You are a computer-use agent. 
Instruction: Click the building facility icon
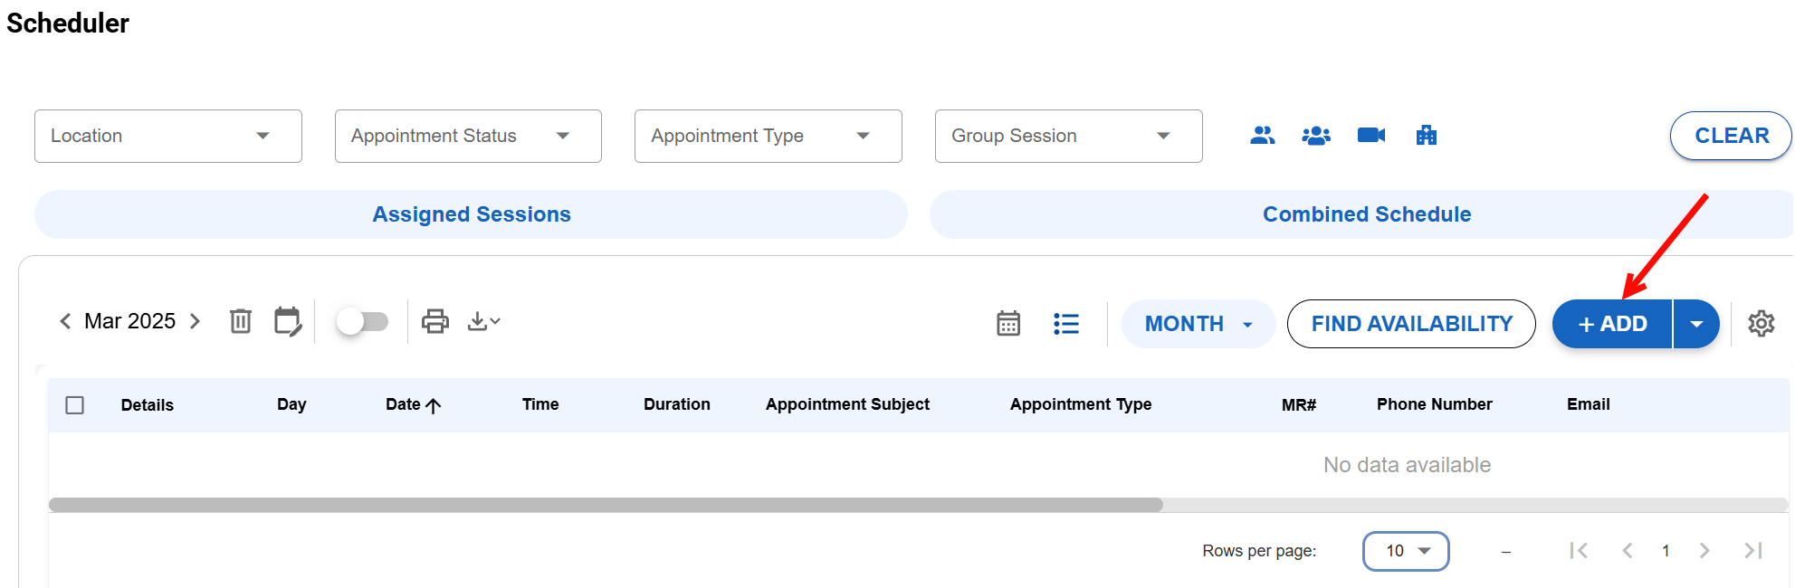click(x=1426, y=136)
